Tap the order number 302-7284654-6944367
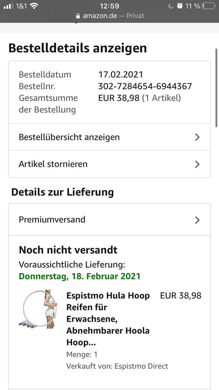Image resolution: width=219 pixels, height=390 pixels. 145,86
